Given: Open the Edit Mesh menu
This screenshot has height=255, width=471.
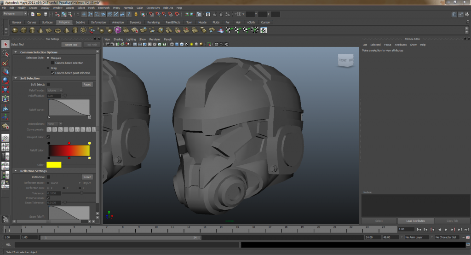Looking at the screenshot, I should click(103, 8).
